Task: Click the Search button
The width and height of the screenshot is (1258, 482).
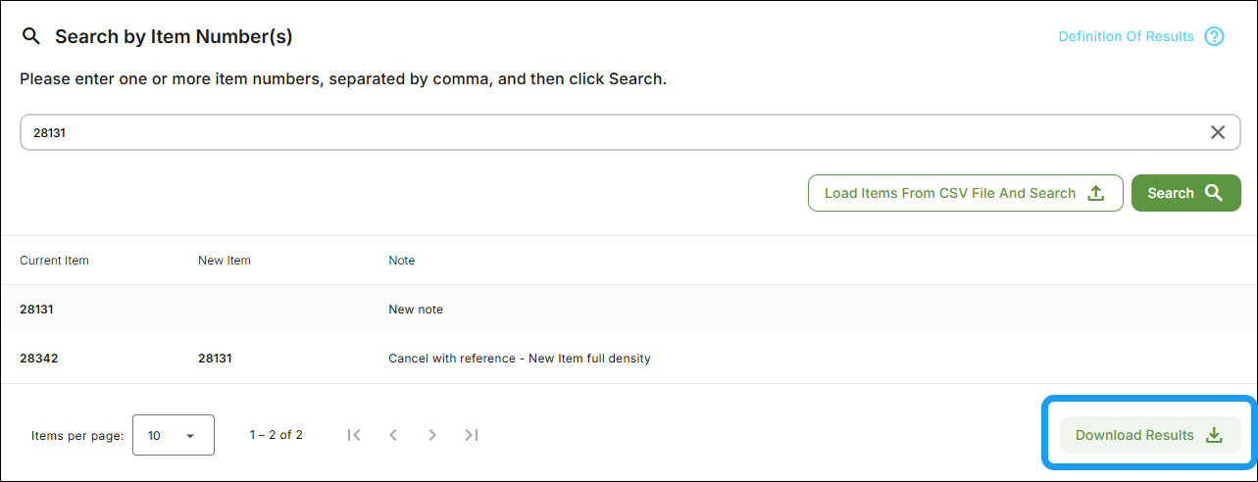Action: point(1185,193)
